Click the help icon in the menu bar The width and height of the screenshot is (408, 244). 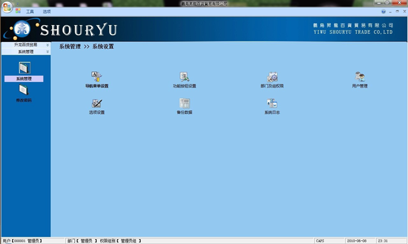(384, 11)
